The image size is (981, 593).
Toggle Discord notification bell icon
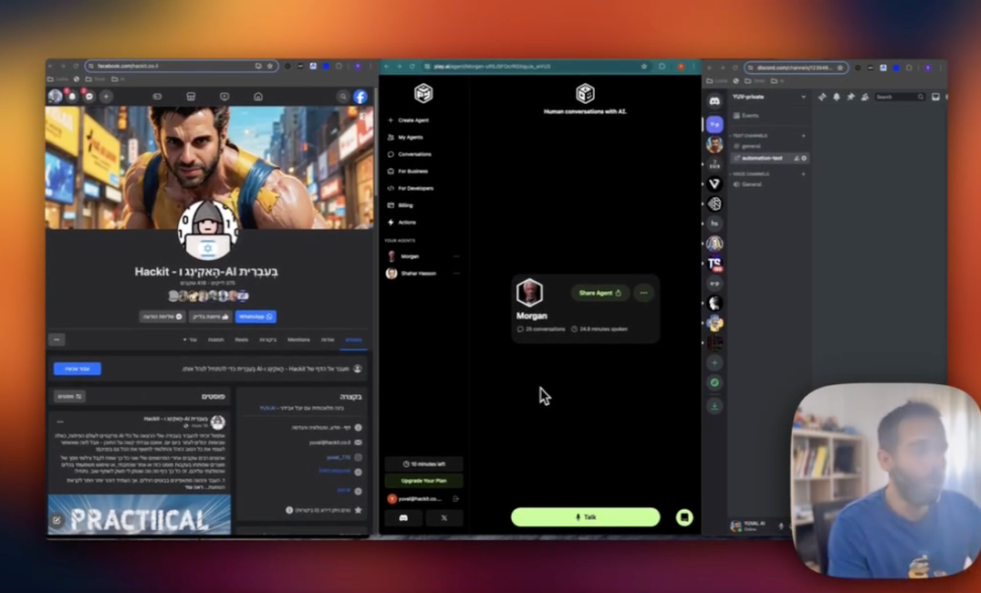(x=837, y=97)
